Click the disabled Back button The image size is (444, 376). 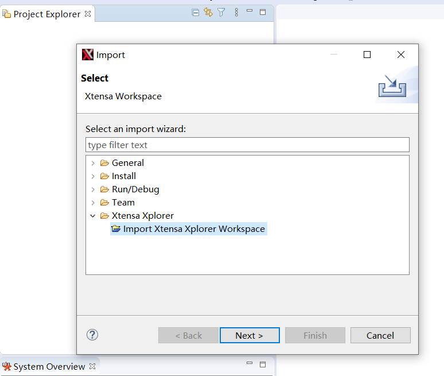pos(188,335)
